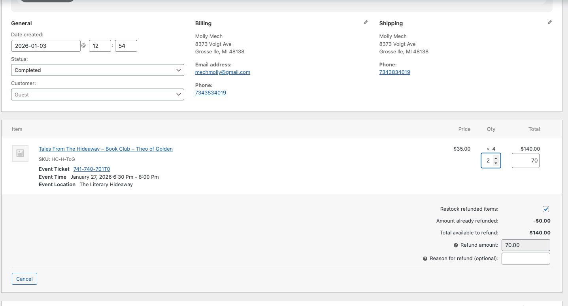Viewport: 568px width, 306px height.
Task: Increase refund quantity with up arrow
Action: click(x=496, y=158)
